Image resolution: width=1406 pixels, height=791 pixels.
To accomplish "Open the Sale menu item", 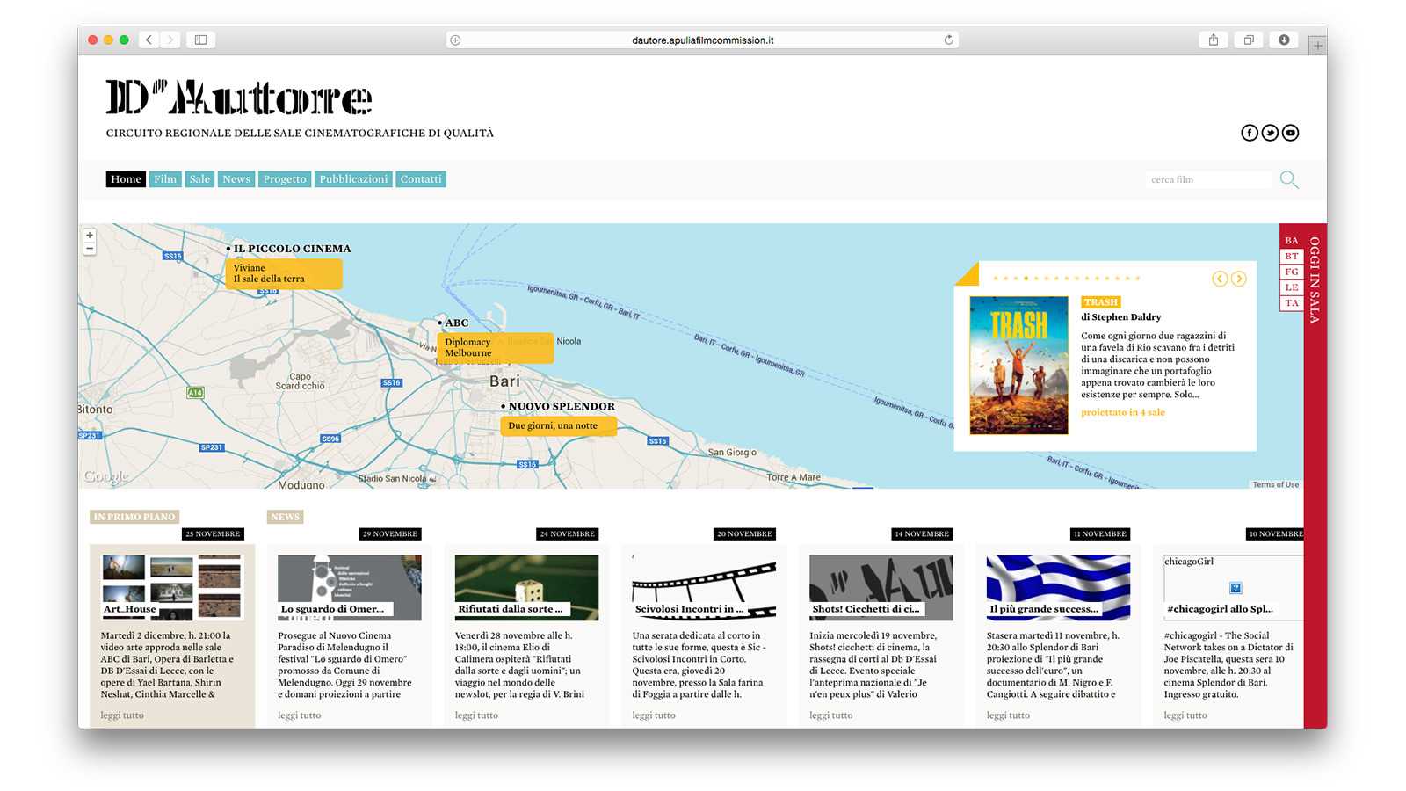I will tap(199, 179).
